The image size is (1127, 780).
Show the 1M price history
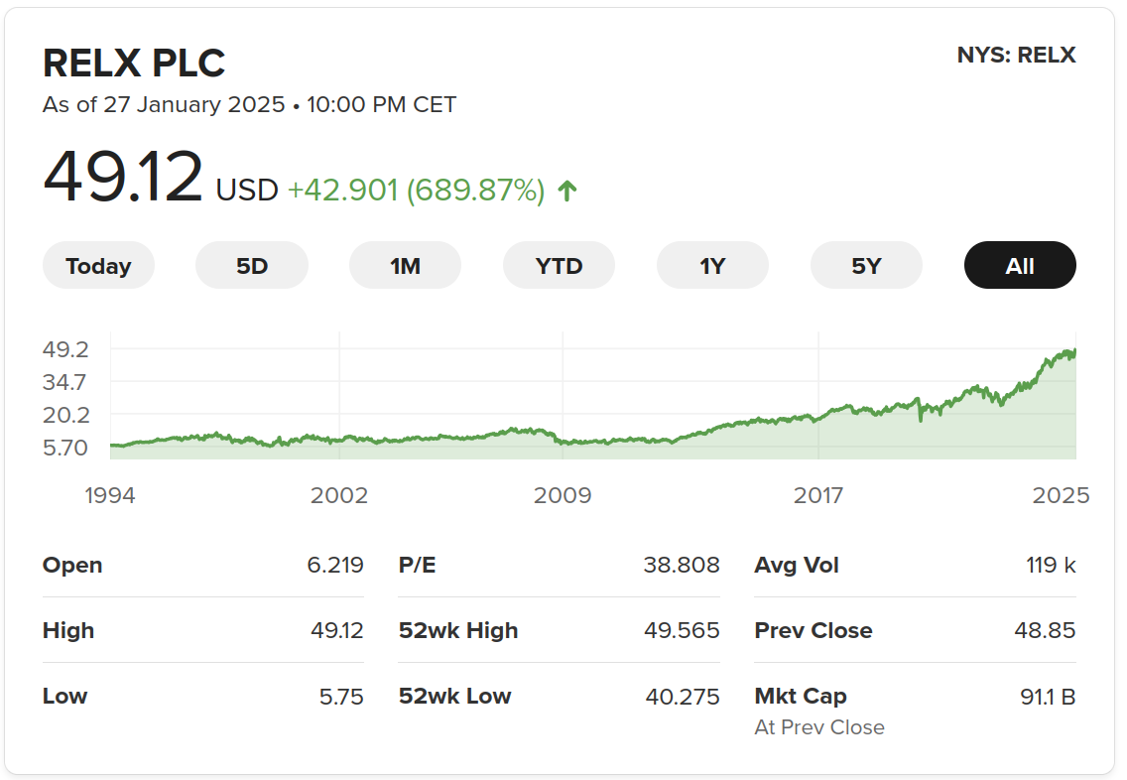[405, 266]
